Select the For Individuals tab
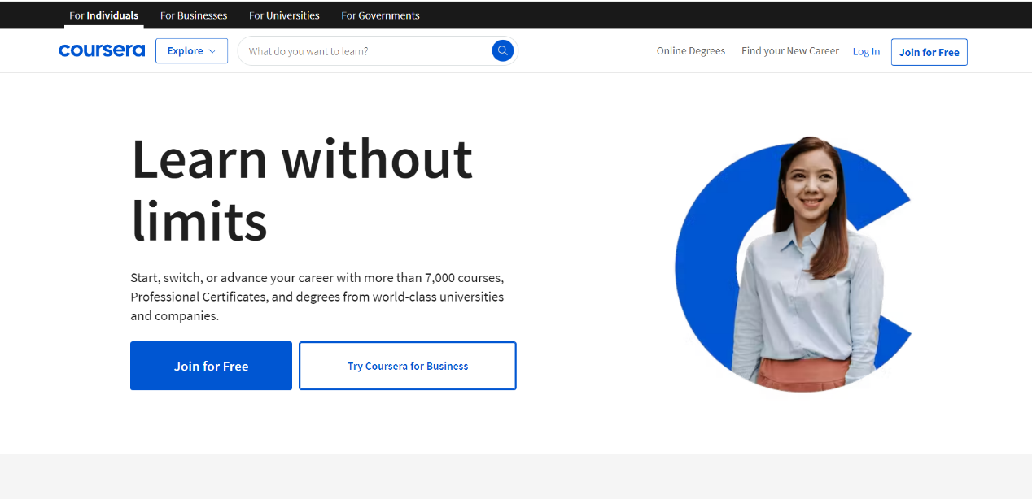The image size is (1032, 499). pyautogui.click(x=103, y=15)
